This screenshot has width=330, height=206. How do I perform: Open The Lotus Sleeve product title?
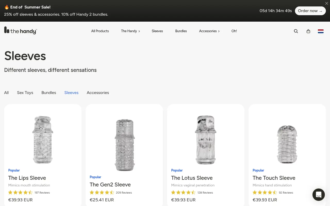[x=192, y=178]
